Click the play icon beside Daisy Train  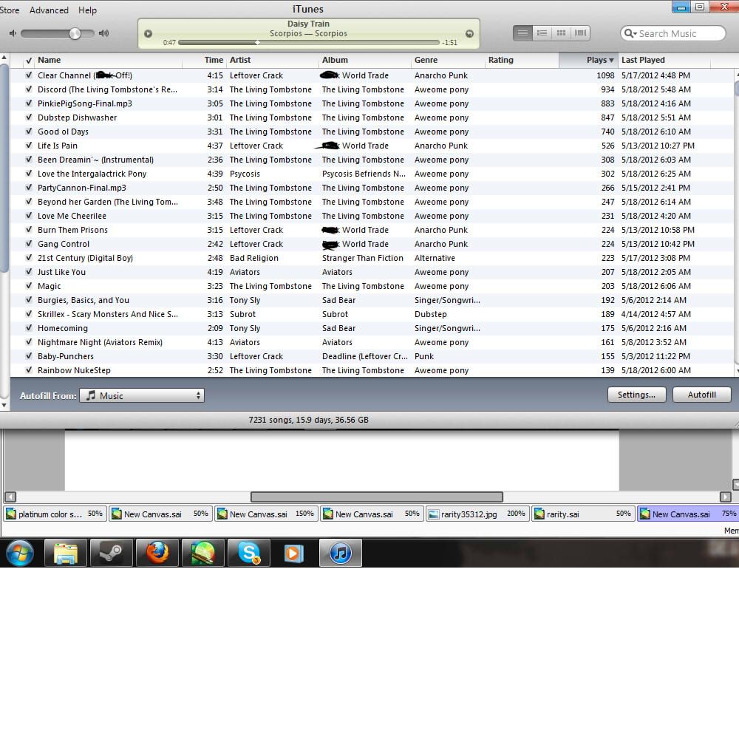(x=148, y=33)
